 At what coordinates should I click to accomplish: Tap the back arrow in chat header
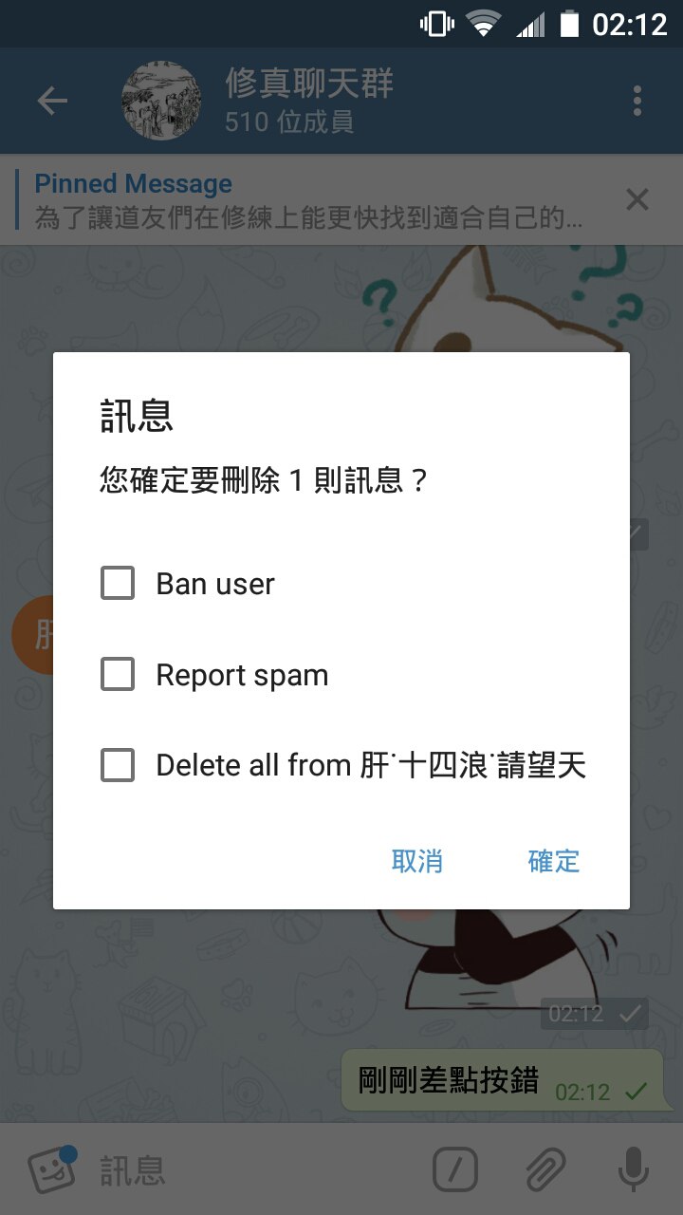tap(53, 101)
